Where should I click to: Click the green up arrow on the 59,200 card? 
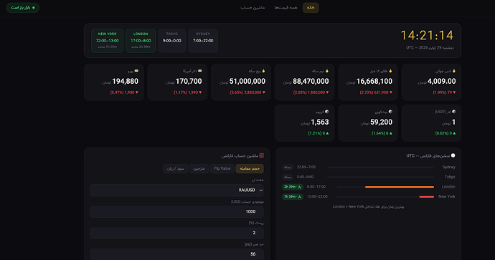[x=391, y=133]
